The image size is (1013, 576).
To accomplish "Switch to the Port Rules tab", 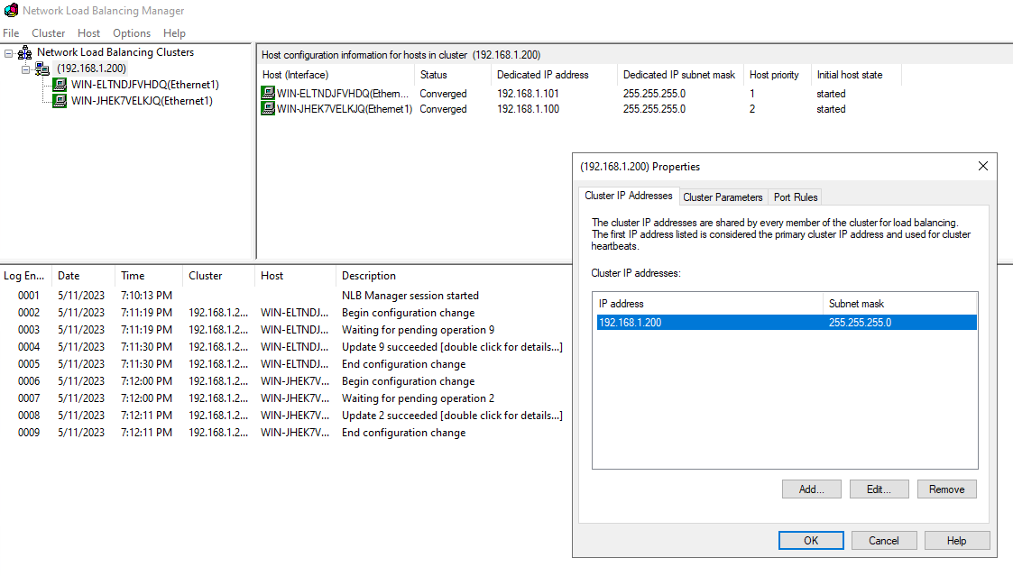I will [795, 196].
